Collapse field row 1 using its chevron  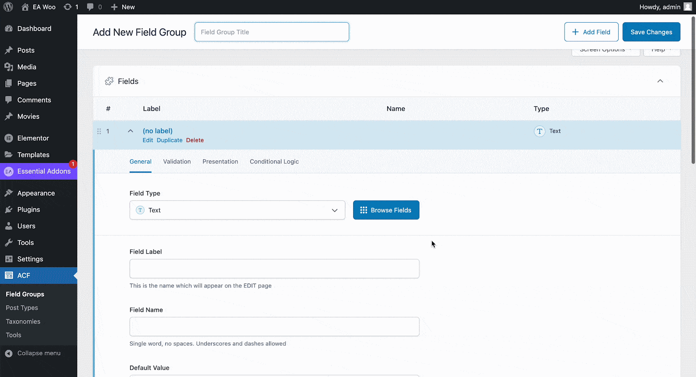coord(130,131)
